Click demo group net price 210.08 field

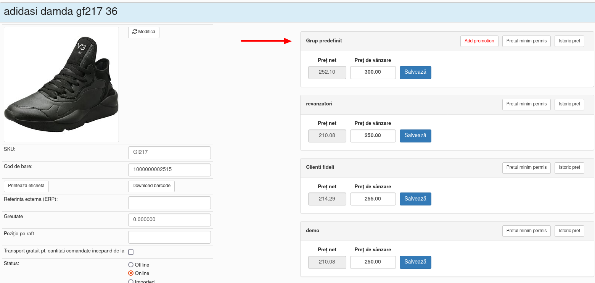point(327,262)
